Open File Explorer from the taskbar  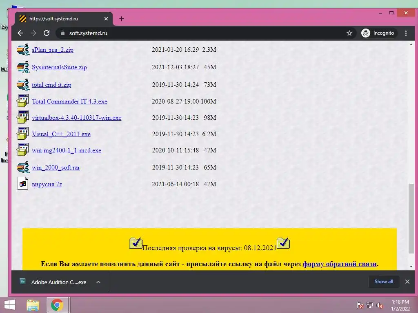click(x=33, y=305)
